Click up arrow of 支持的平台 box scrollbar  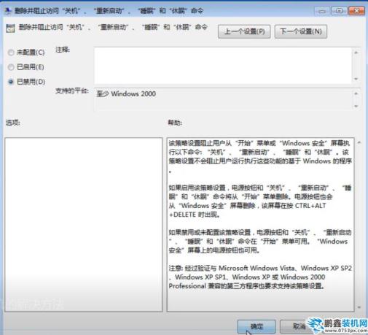pyautogui.click(x=356, y=93)
